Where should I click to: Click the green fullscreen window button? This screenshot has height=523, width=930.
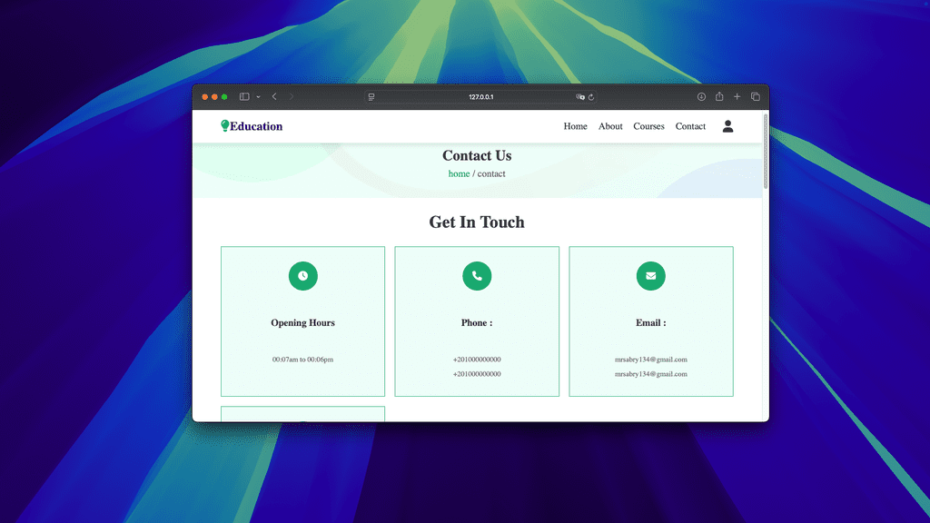tap(224, 96)
